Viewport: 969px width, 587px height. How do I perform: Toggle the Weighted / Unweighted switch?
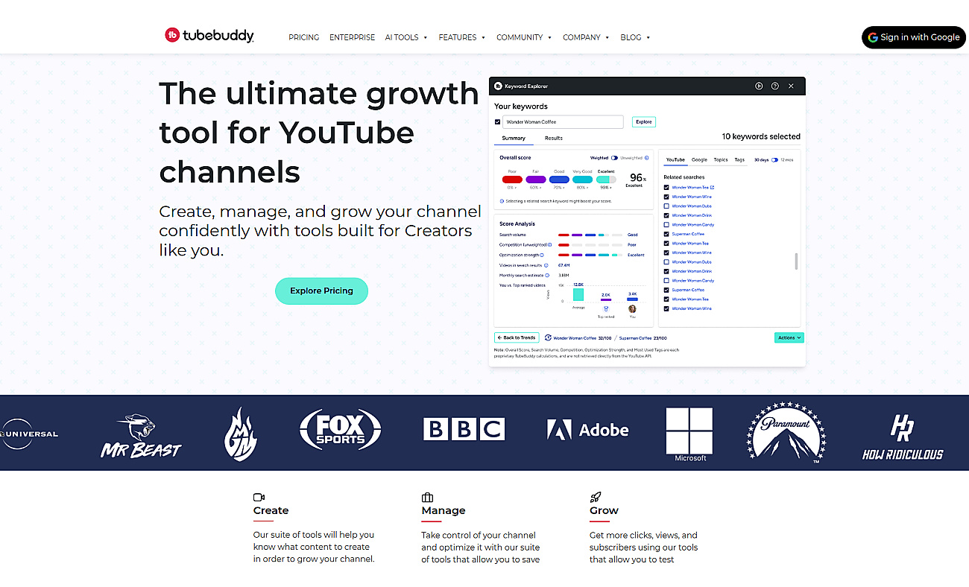[615, 158]
